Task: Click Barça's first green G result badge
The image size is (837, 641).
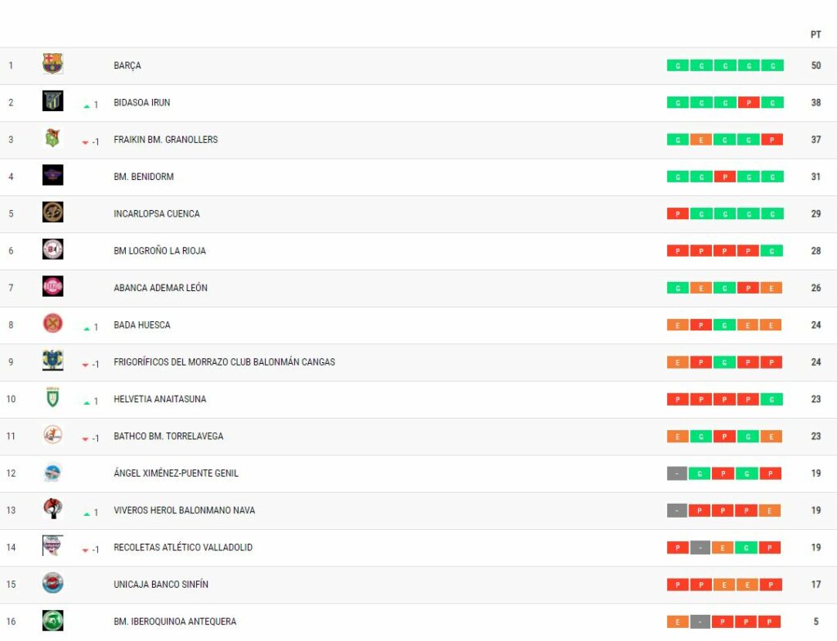Action: click(x=678, y=65)
